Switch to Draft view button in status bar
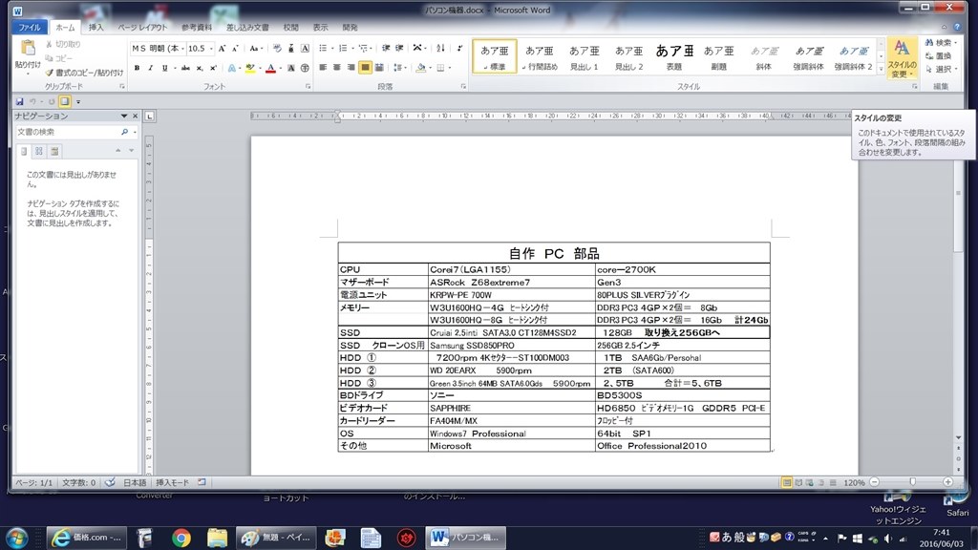978x550 pixels. [833, 482]
